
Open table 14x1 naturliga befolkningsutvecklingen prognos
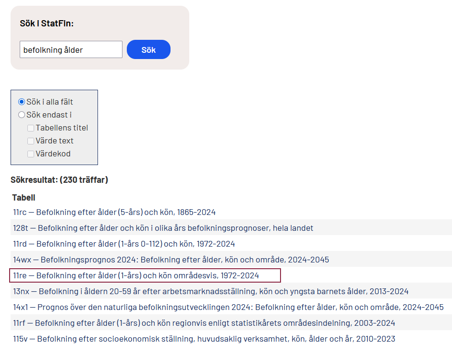pos(228,307)
